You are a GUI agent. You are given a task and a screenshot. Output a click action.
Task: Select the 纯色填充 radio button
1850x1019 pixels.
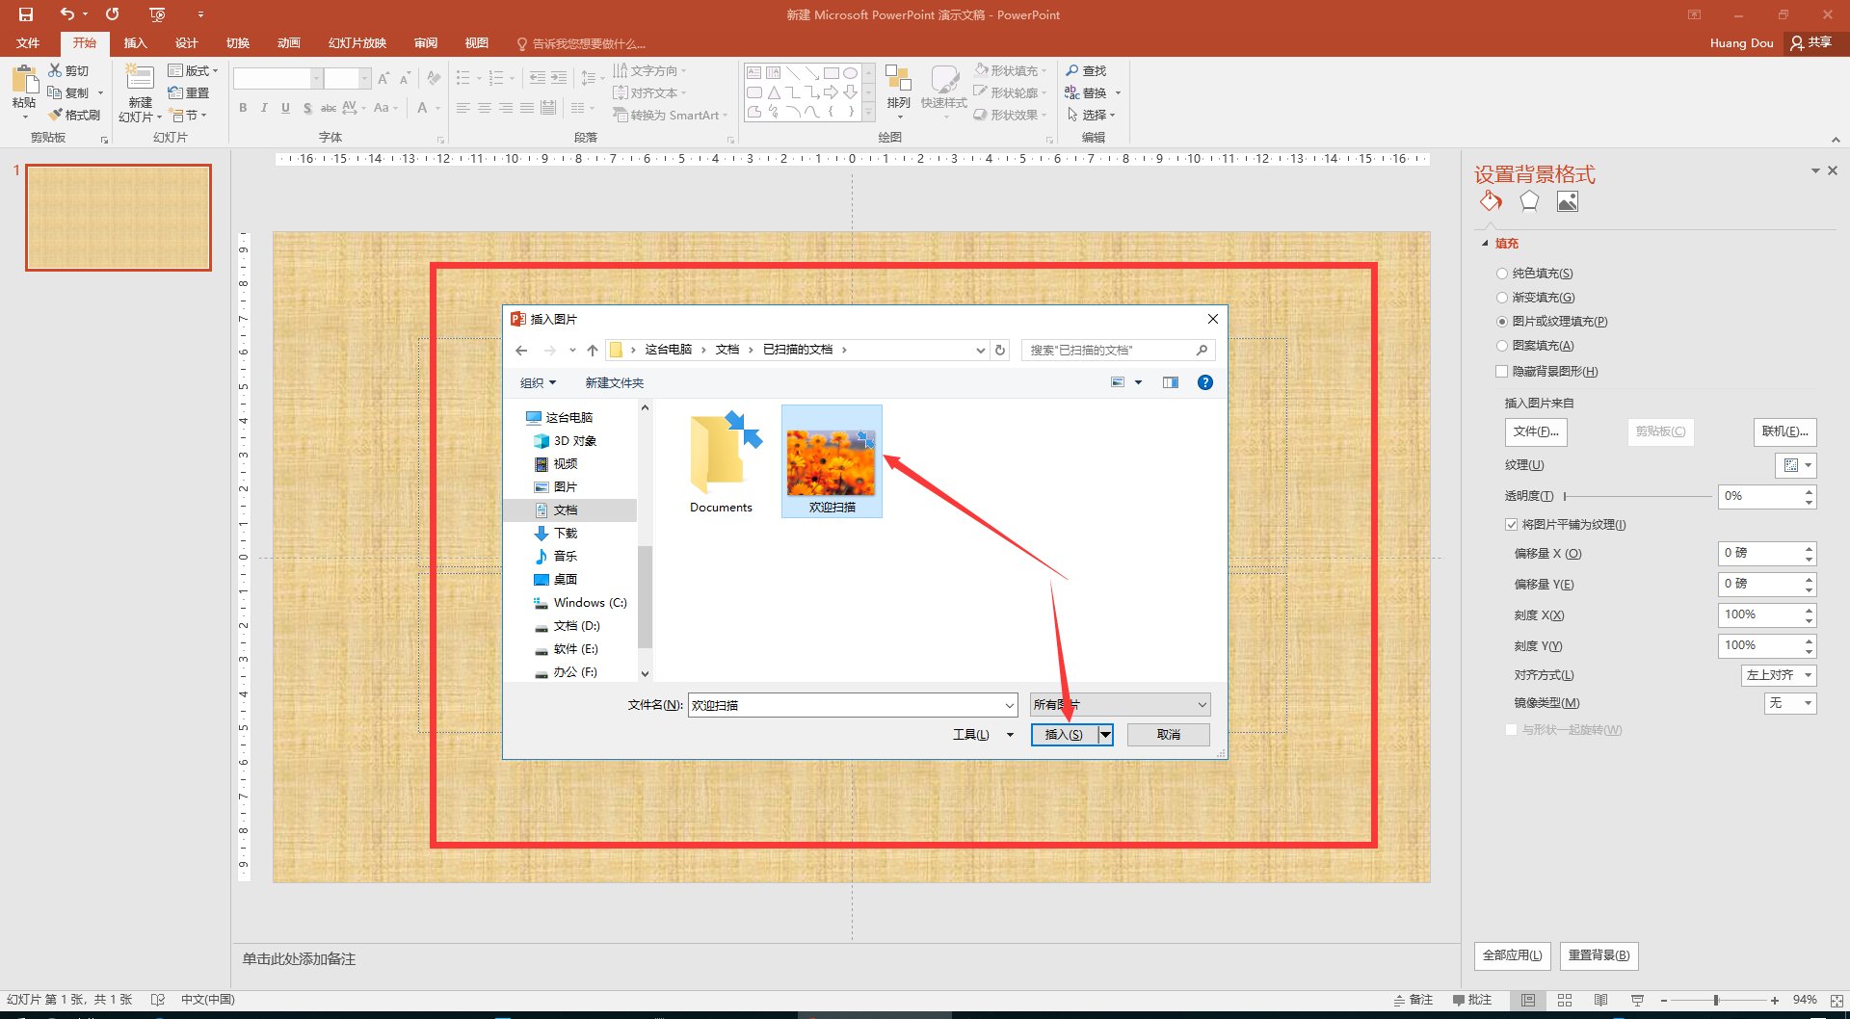[x=1501, y=274]
